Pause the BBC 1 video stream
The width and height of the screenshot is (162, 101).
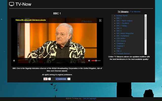(x=14, y=61)
